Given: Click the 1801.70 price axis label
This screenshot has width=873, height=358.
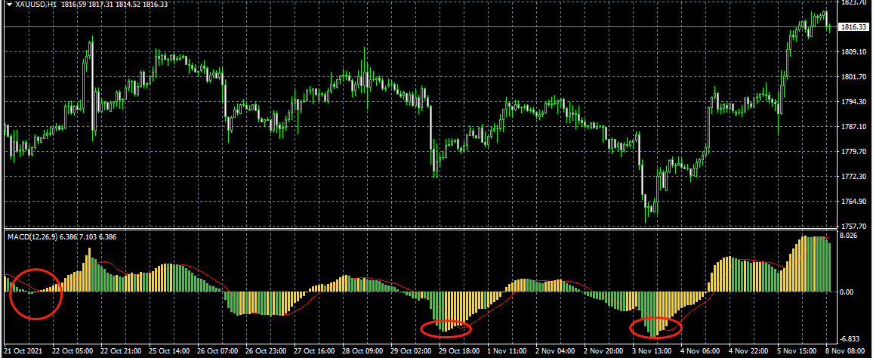Looking at the screenshot, I should tap(853, 77).
